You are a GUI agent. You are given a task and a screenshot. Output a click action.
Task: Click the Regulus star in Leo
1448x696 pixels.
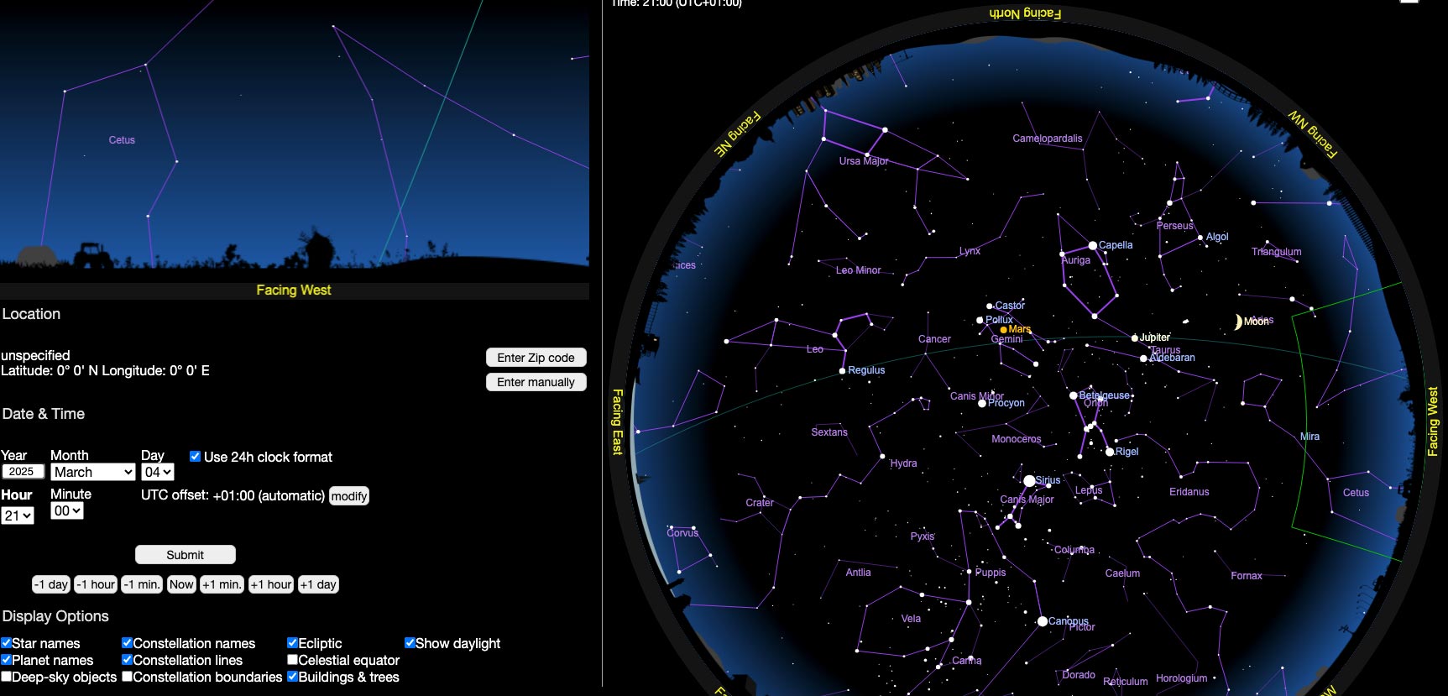[842, 370]
